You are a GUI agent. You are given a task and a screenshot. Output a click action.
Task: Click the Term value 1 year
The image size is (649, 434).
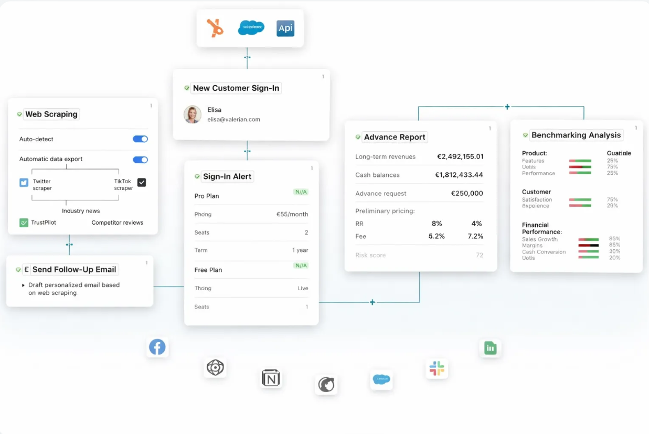tap(300, 250)
